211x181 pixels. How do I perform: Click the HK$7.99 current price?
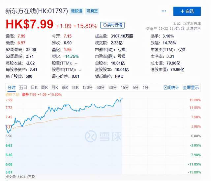(x=29, y=24)
